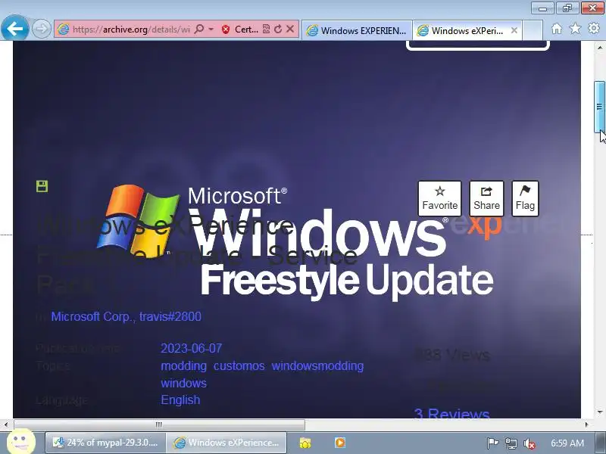
Task: Click the browser Forward arrow button
Action: click(42, 29)
